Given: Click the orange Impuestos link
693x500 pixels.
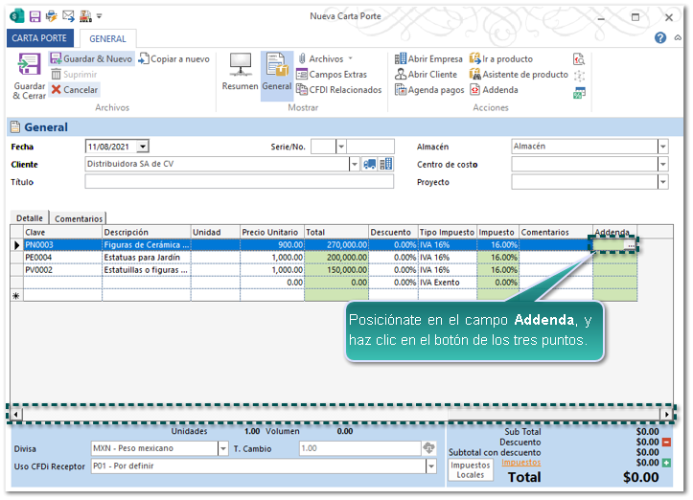Looking at the screenshot, I should (521, 463).
